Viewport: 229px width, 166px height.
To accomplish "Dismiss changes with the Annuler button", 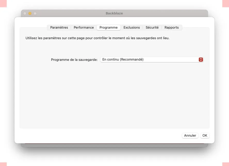I will click(x=190, y=135).
